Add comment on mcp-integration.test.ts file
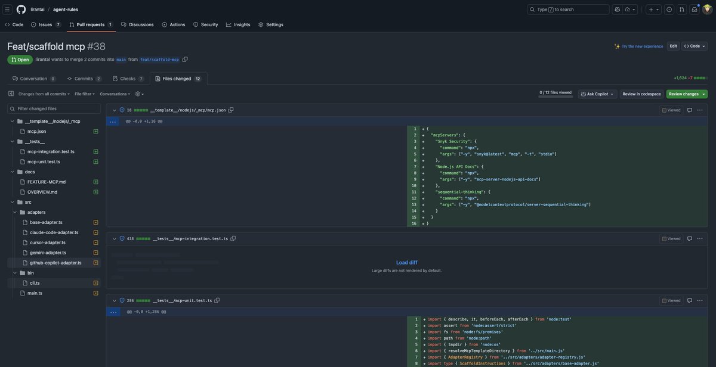 [690, 239]
